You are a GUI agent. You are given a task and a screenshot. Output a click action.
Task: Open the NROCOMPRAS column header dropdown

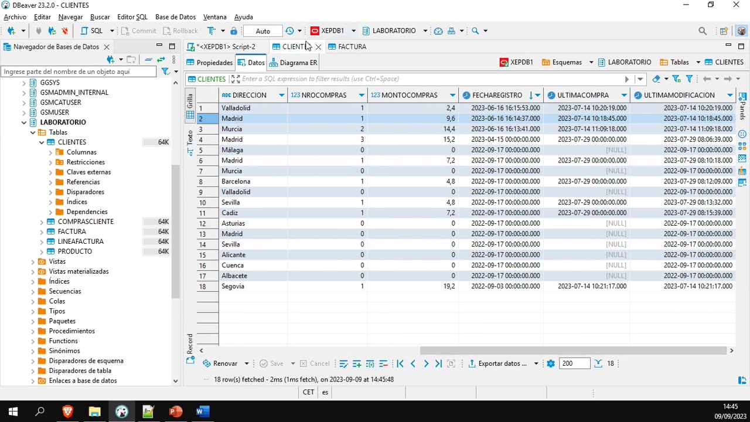[362, 96]
